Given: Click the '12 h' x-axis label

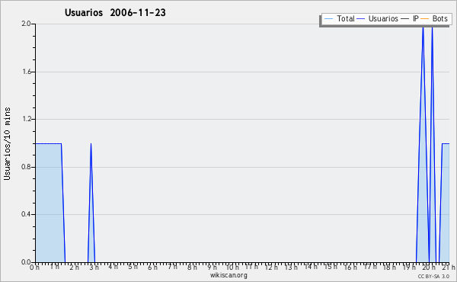Looking at the screenshot, I should (x=271, y=267).
